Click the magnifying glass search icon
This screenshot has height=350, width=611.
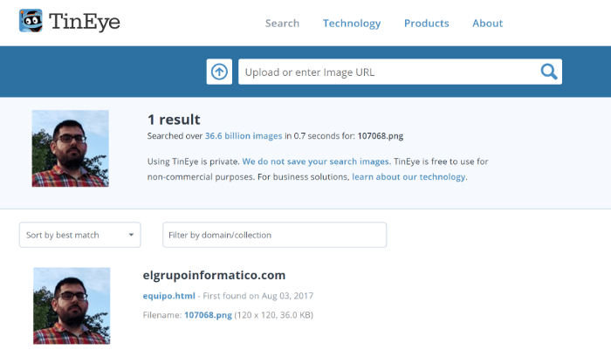point(549,72)
